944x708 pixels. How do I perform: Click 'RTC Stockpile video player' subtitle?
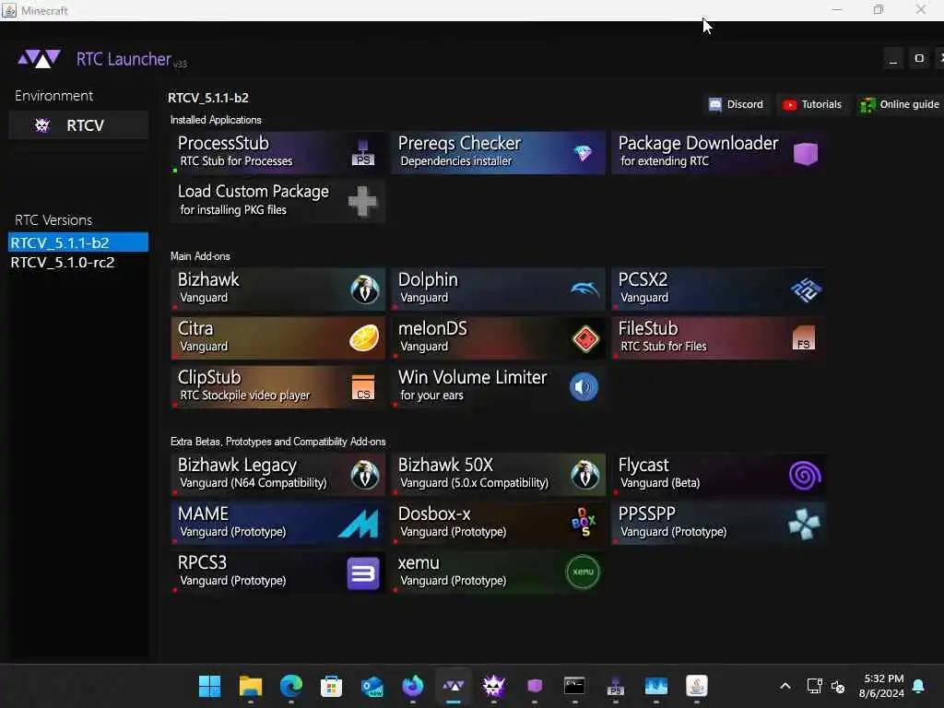(x=245, y=395)
